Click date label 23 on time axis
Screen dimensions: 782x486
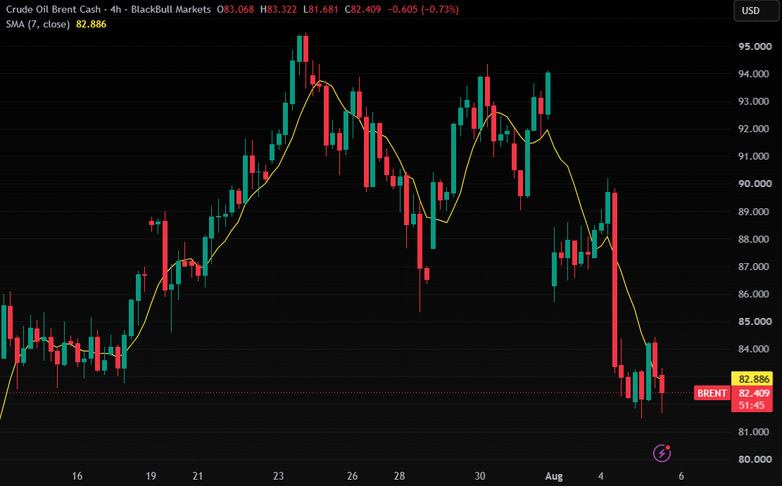[x=278, y=476]
